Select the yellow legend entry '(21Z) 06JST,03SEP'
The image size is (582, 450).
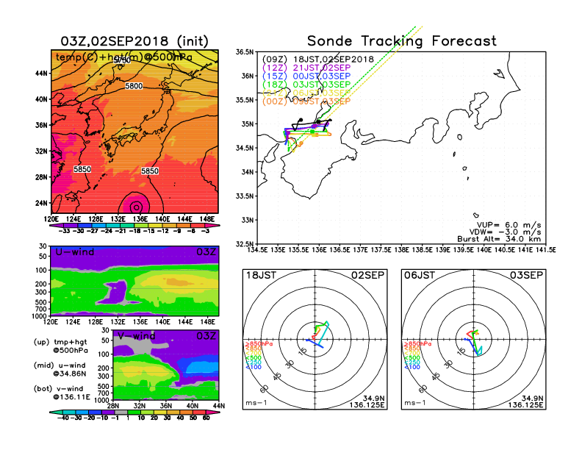(306, 93)
